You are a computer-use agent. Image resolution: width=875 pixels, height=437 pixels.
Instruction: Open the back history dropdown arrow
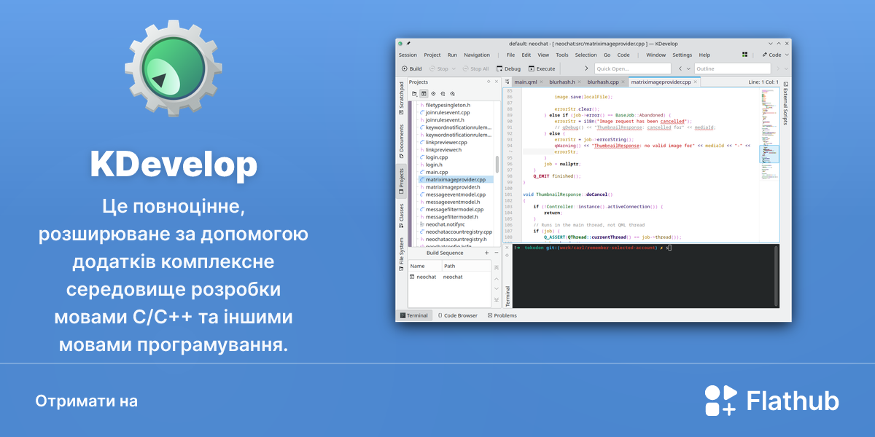tap(688, 68)
